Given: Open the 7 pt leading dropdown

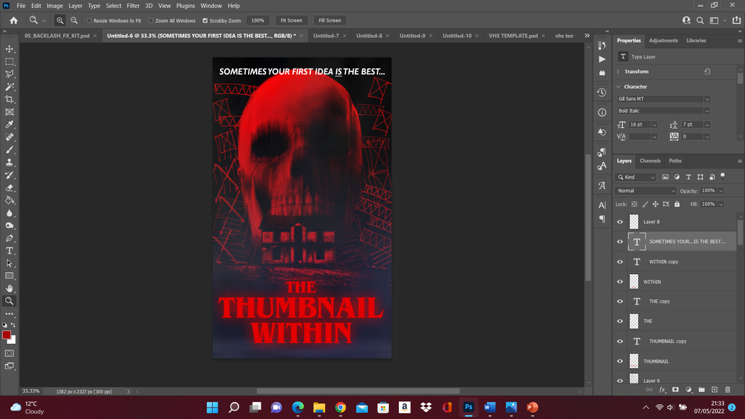Looking at the screenshot, I should (707, 125).
